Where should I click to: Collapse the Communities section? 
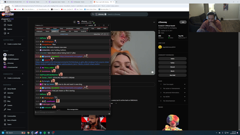click(x=22, y=74)
